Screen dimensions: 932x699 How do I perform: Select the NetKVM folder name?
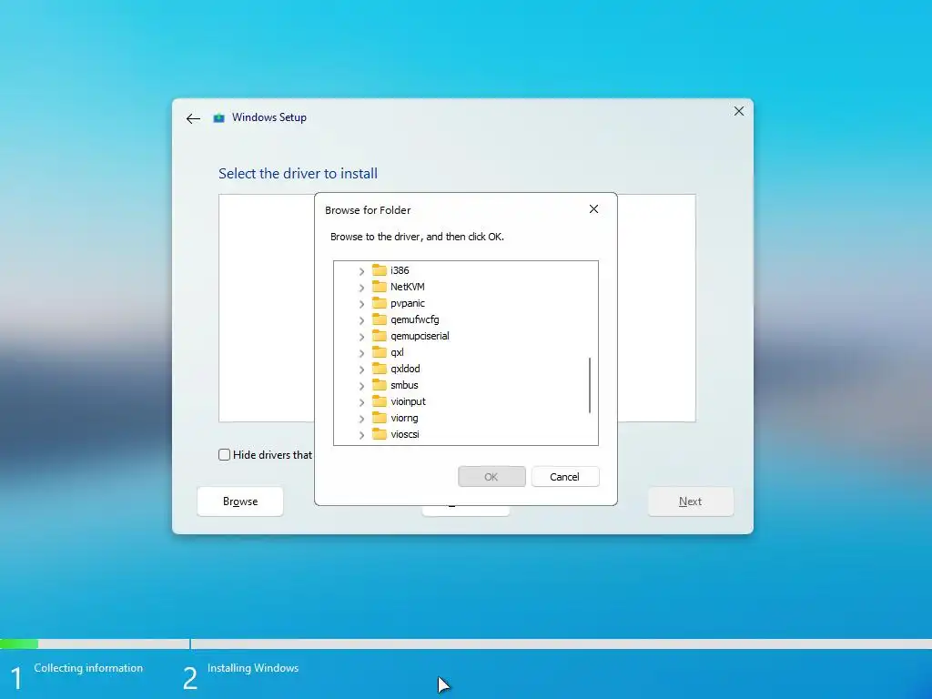pos(407,287)
